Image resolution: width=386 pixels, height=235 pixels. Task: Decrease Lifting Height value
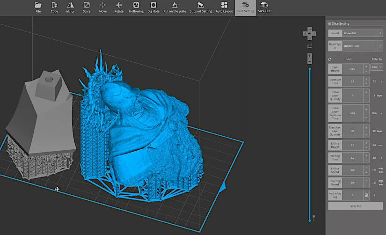(366, 148)
